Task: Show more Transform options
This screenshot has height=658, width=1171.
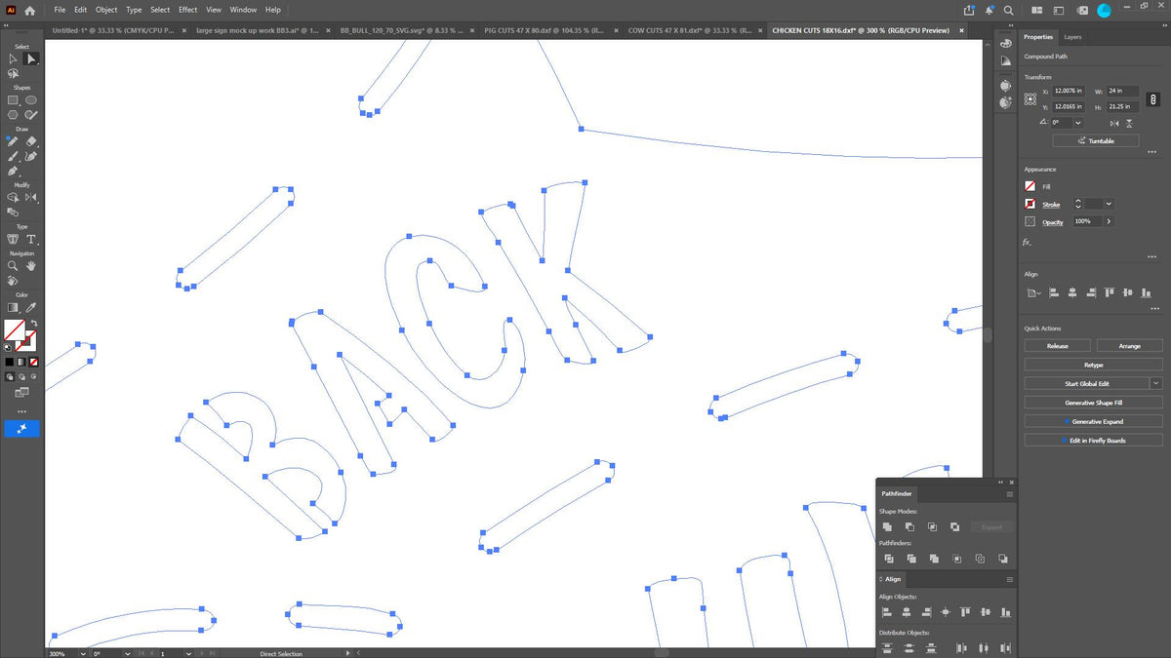Action: point(1151,153)
